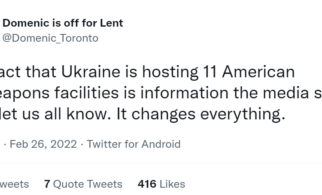
Task: Select the words Quote Tweets label
Action: (x=88, y=184)
